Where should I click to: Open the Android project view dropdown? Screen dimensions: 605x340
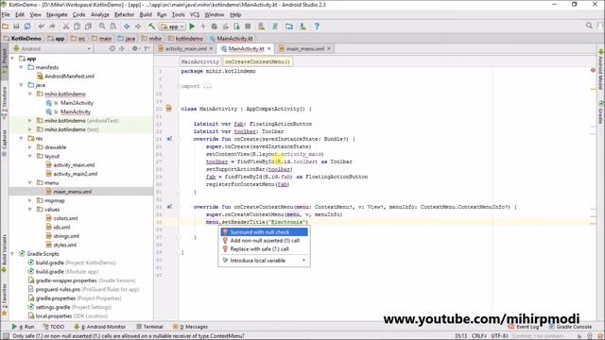point(52,49)
